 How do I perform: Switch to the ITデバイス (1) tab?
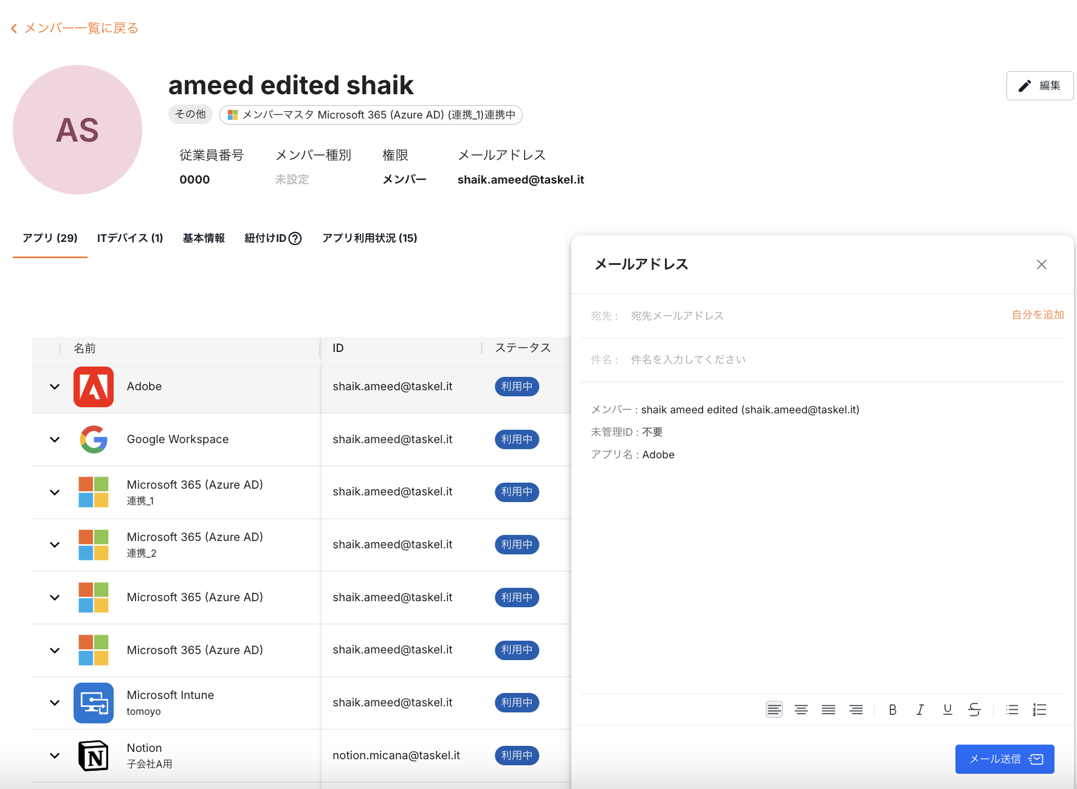click(x=130, y=238)
